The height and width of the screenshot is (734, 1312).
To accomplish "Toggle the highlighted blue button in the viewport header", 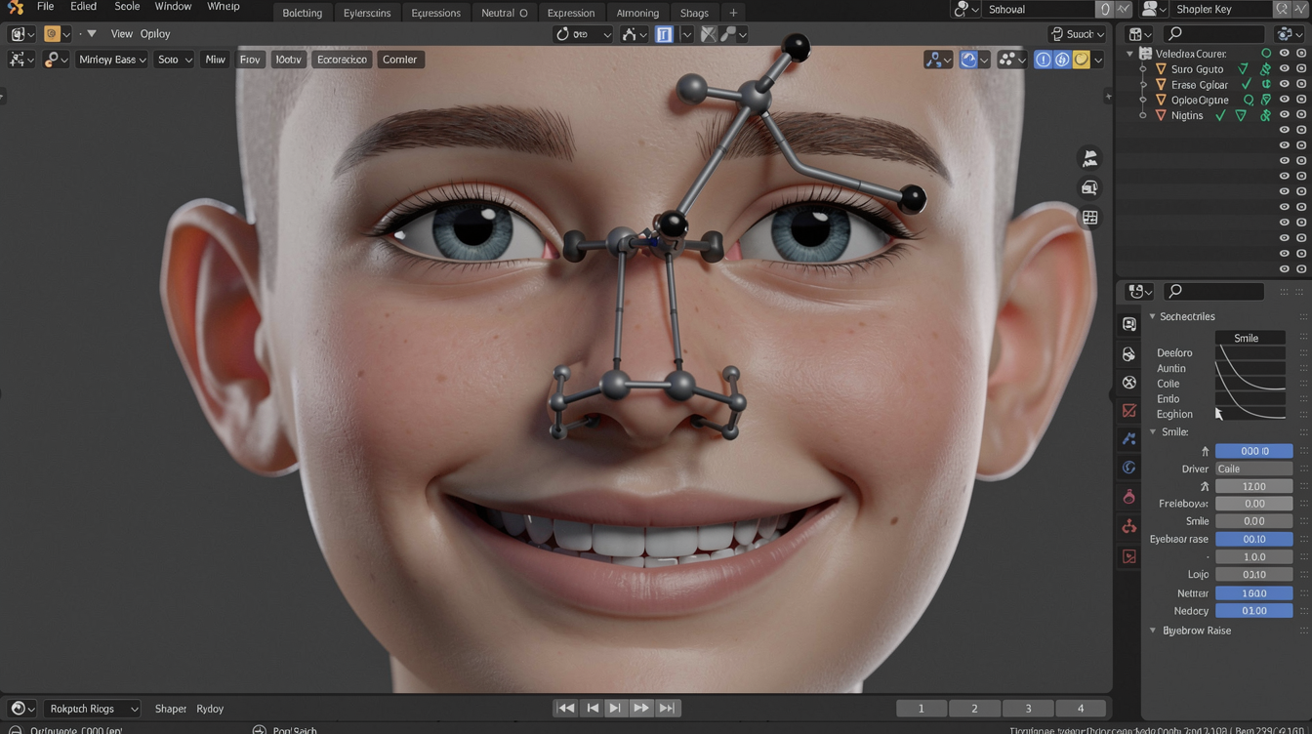I will point(665,34).
